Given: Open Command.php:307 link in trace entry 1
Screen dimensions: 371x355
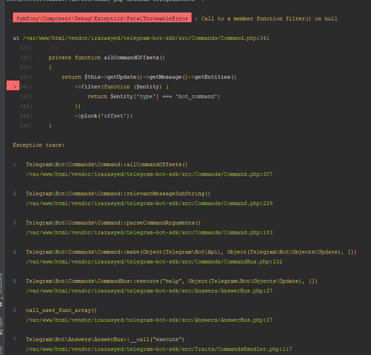Looking at the screenshot, I should click(x=148, y=174).
